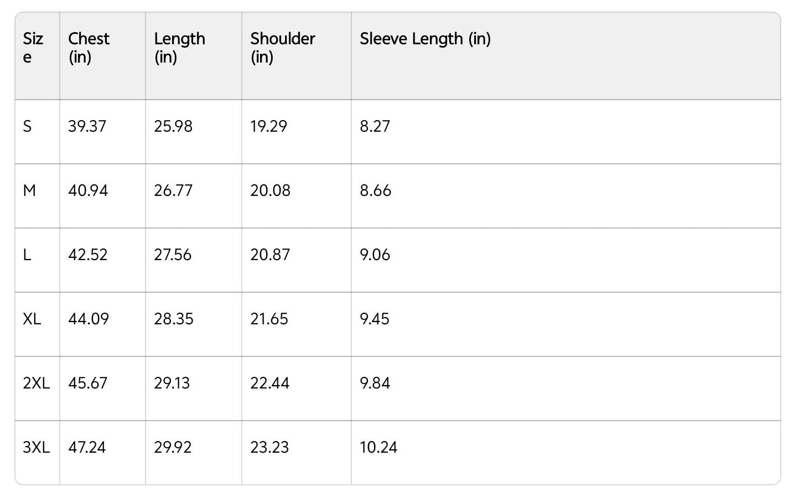Click sleeve length value 9.45 for XL

(375, 319)
